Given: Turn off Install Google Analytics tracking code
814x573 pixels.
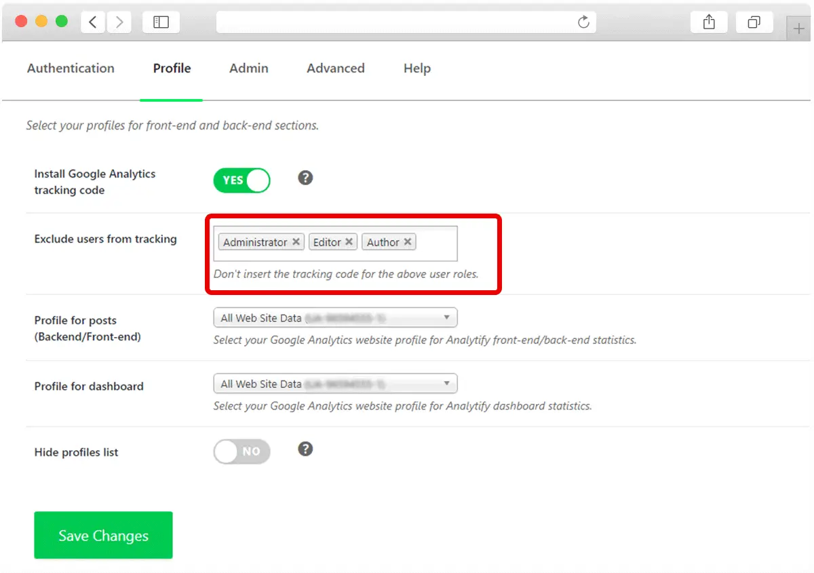Looking at the screenshot, I should [241, 180].
